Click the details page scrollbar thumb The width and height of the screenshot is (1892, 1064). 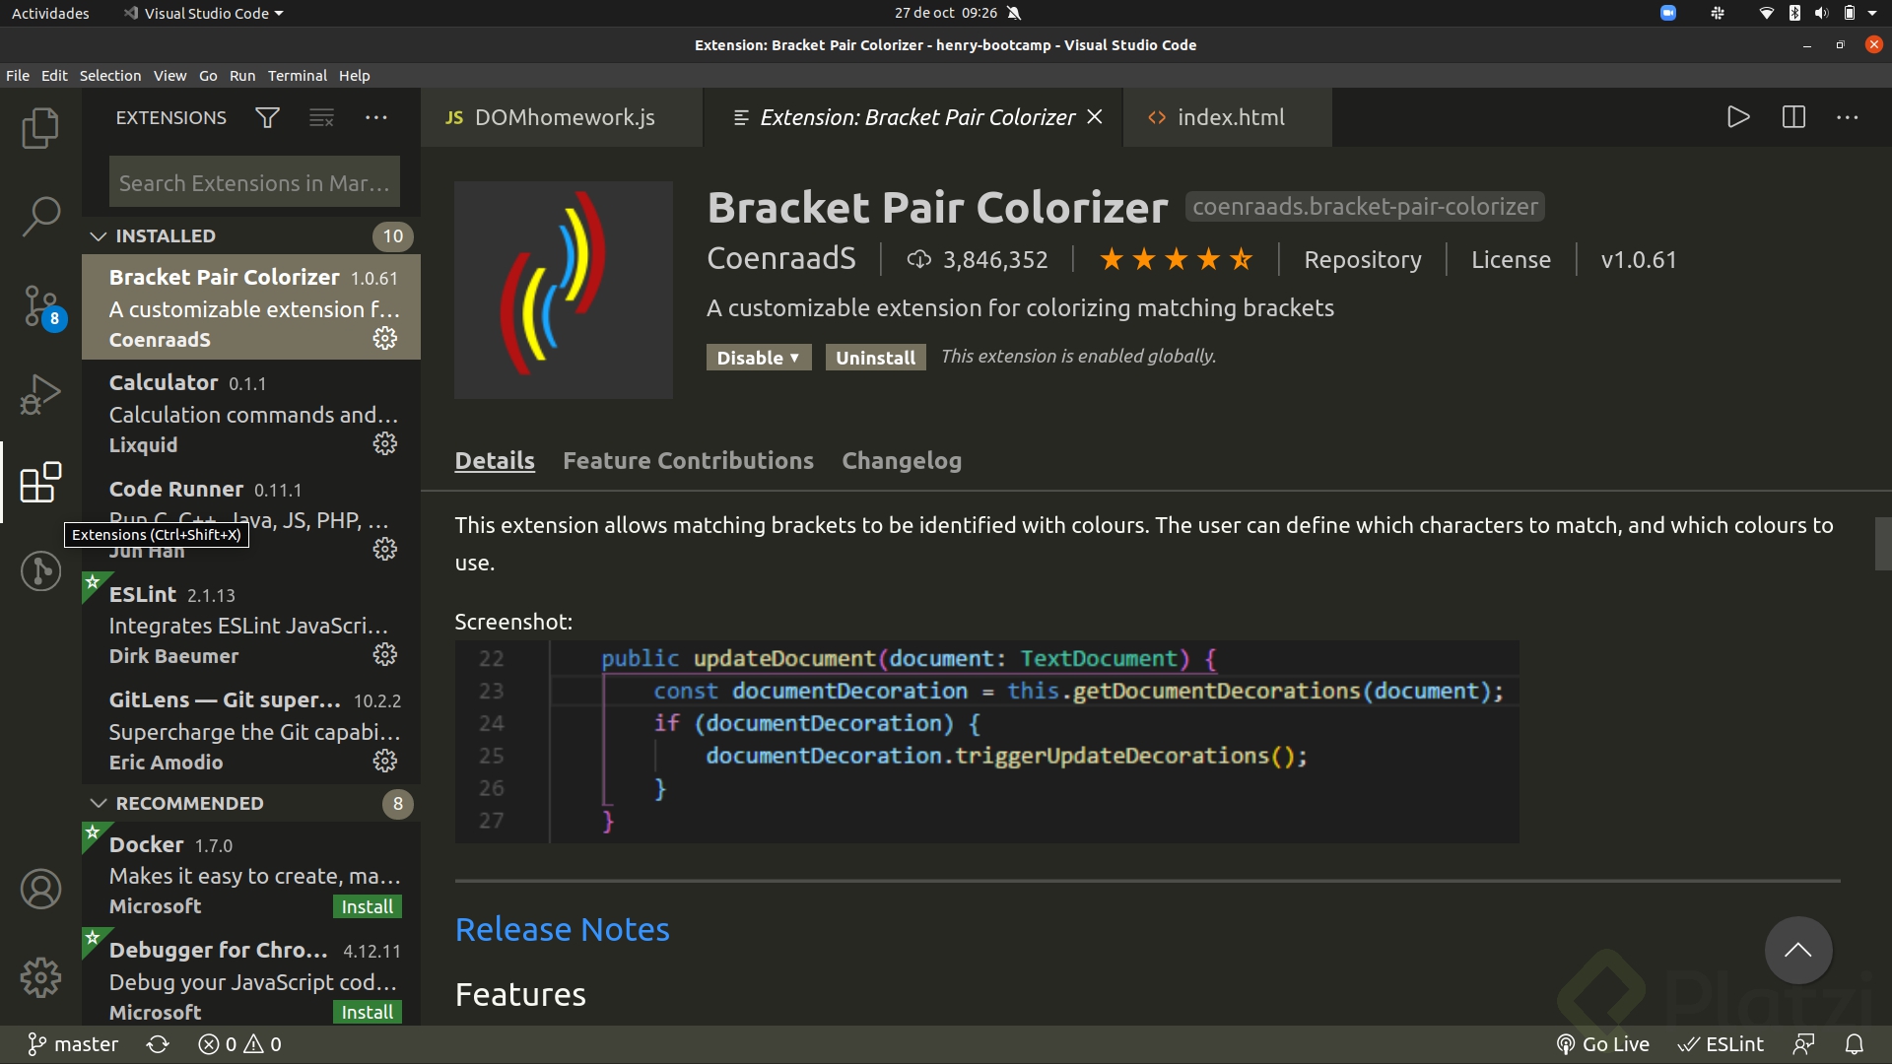[x=1882, y=544]
